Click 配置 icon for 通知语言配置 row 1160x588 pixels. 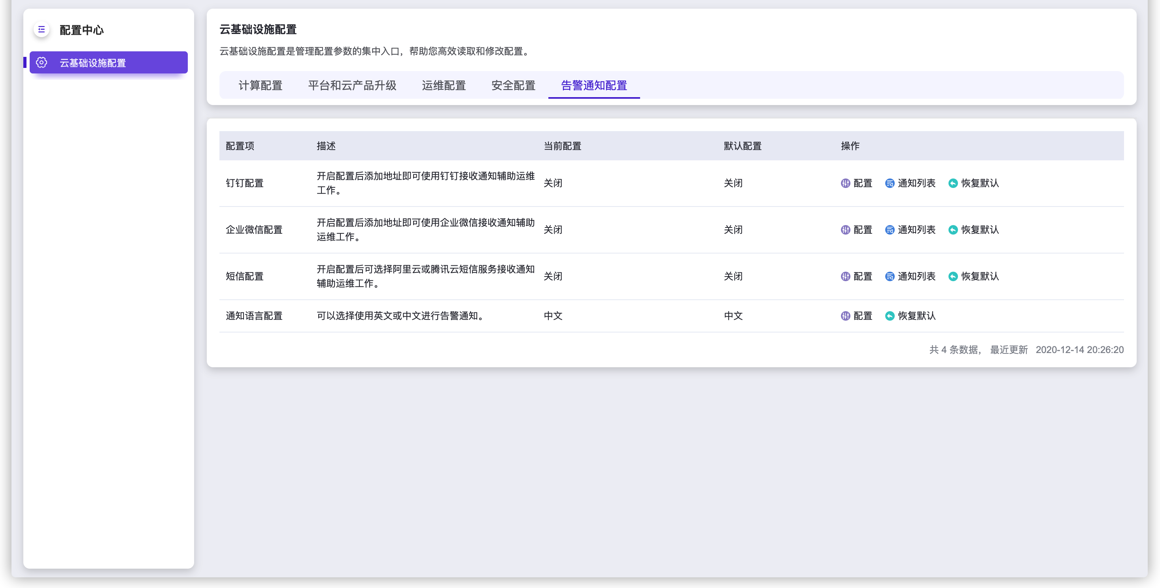845,316
